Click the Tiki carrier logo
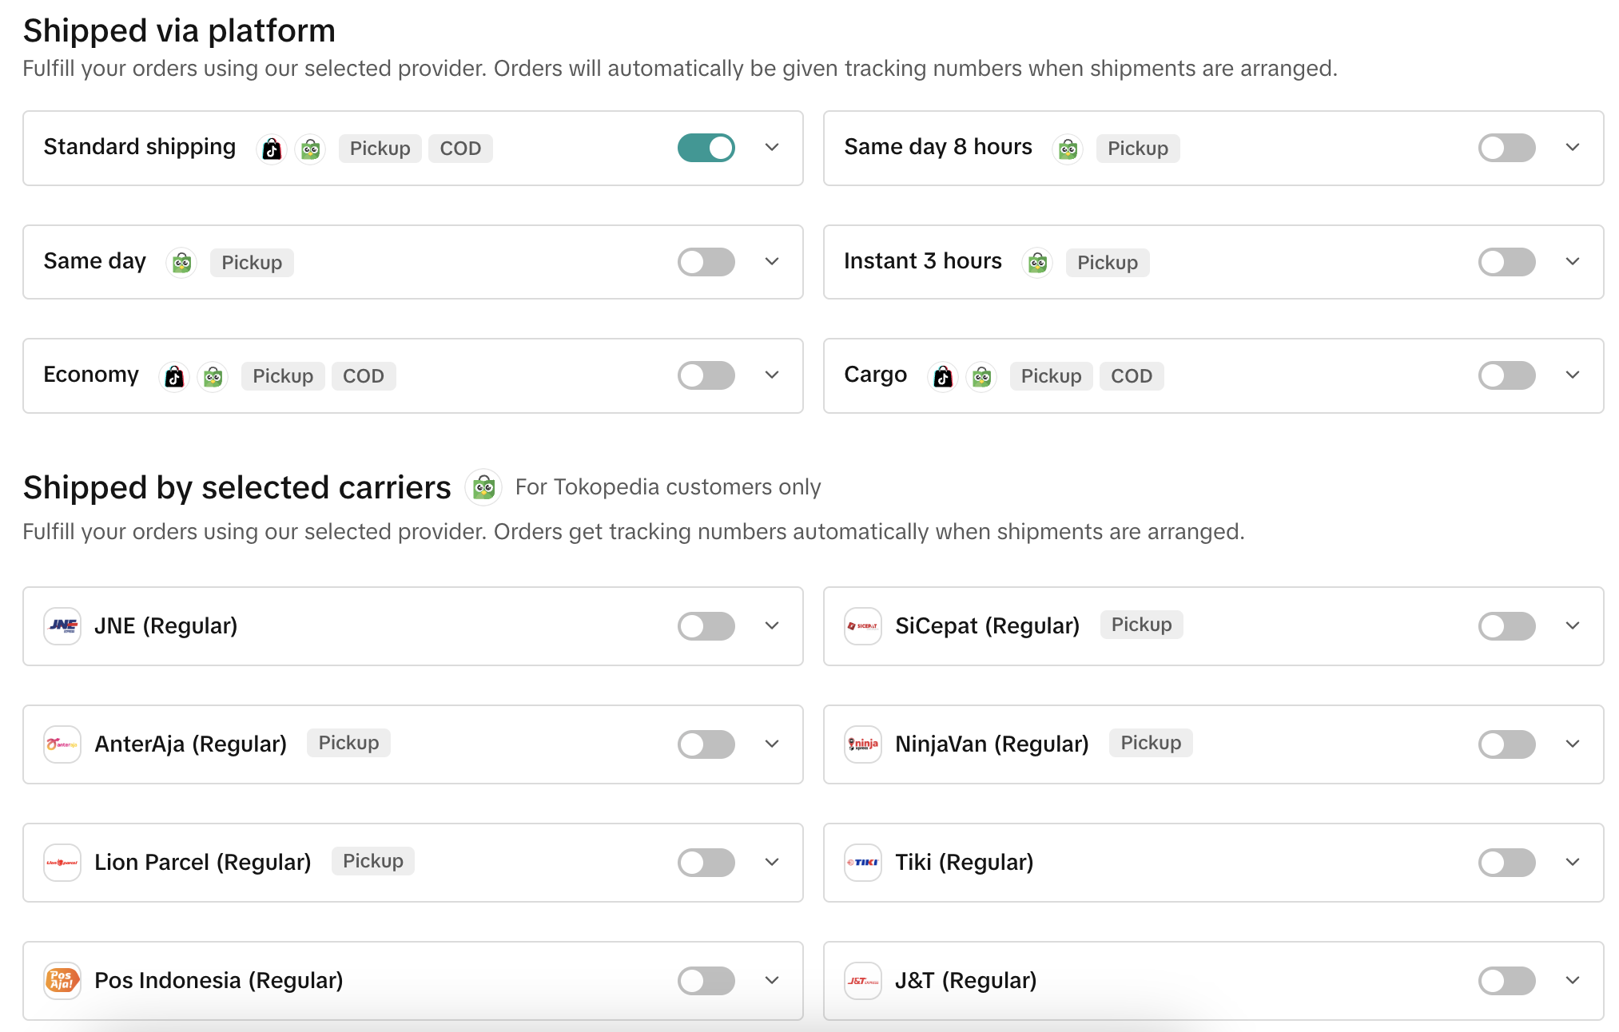1619x1032 pixels. (863, 863)
